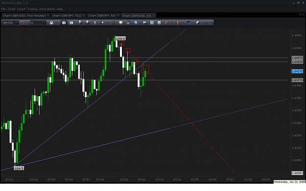306x191 pixels.
Task: Click the 1.63770 price level label
Action: tap(297, 80)
